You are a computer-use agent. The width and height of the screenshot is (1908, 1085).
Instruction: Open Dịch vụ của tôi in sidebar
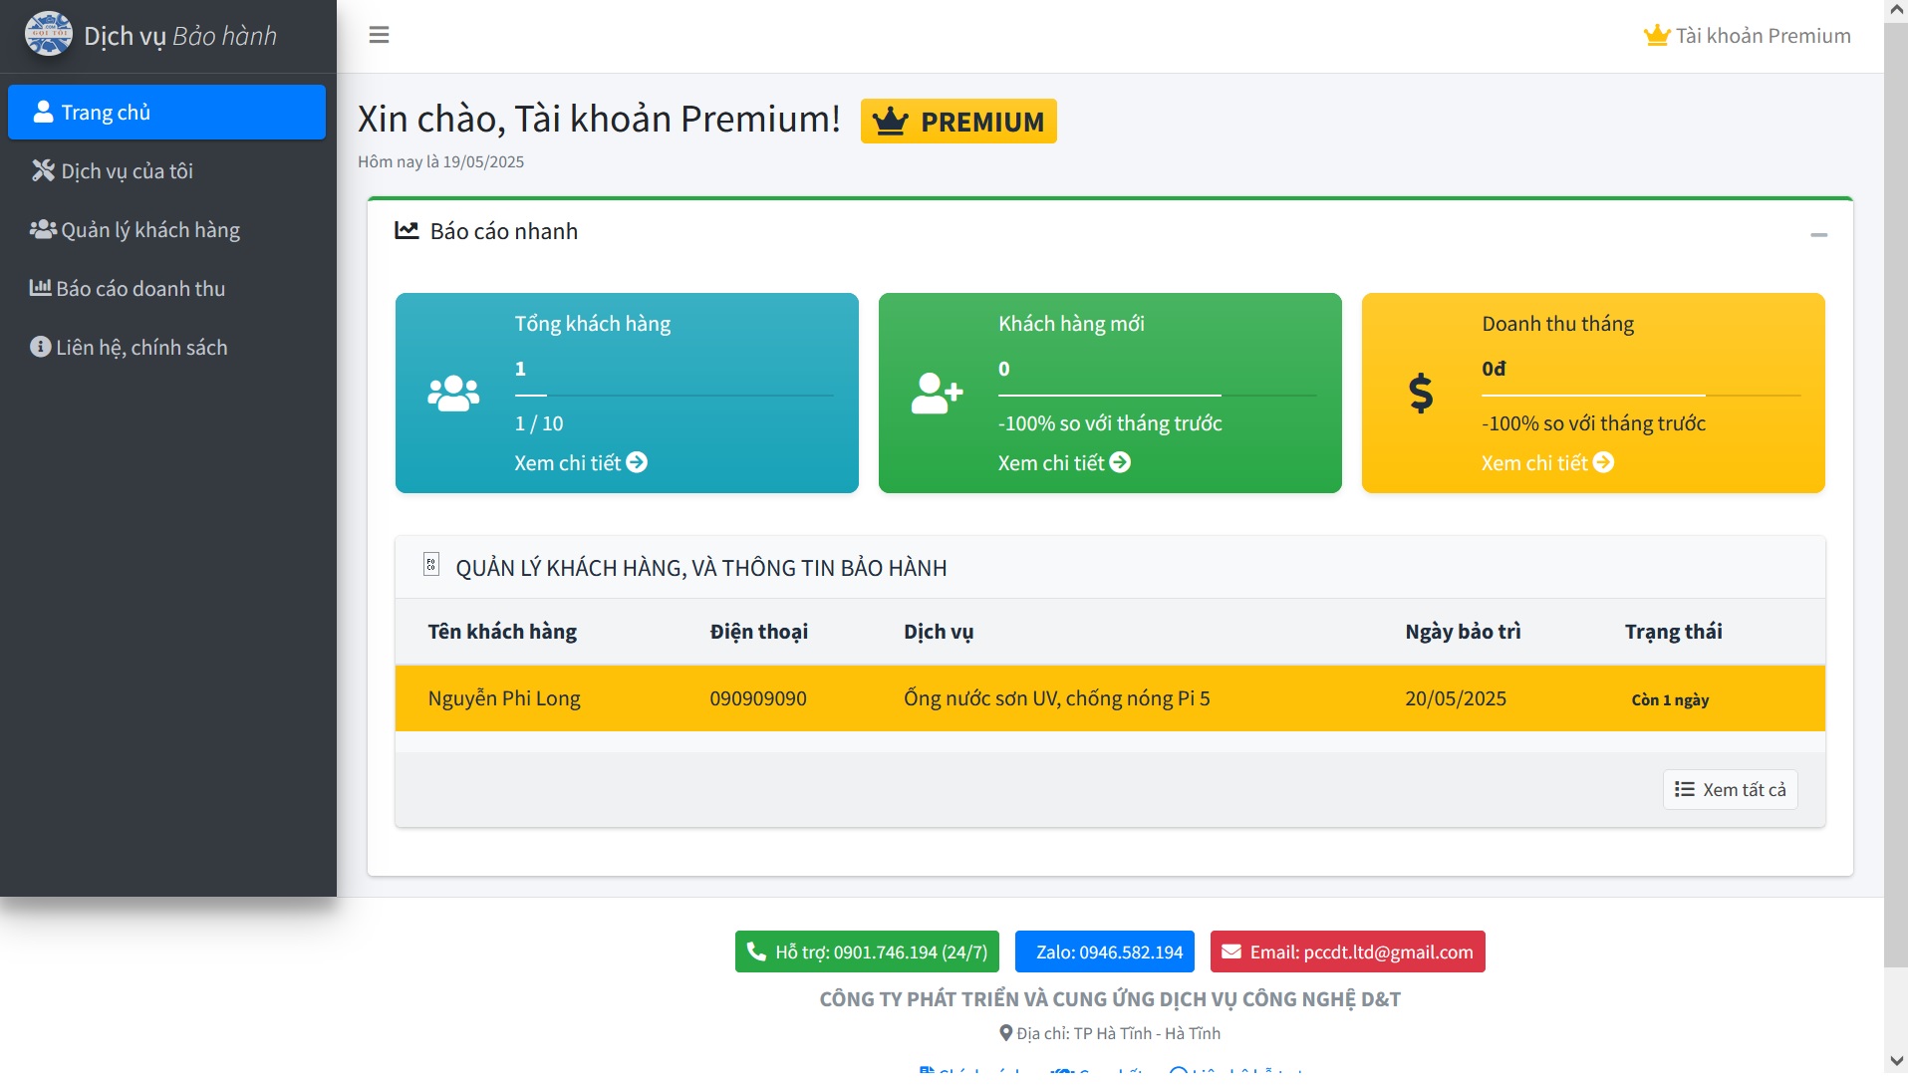(127, 171)
